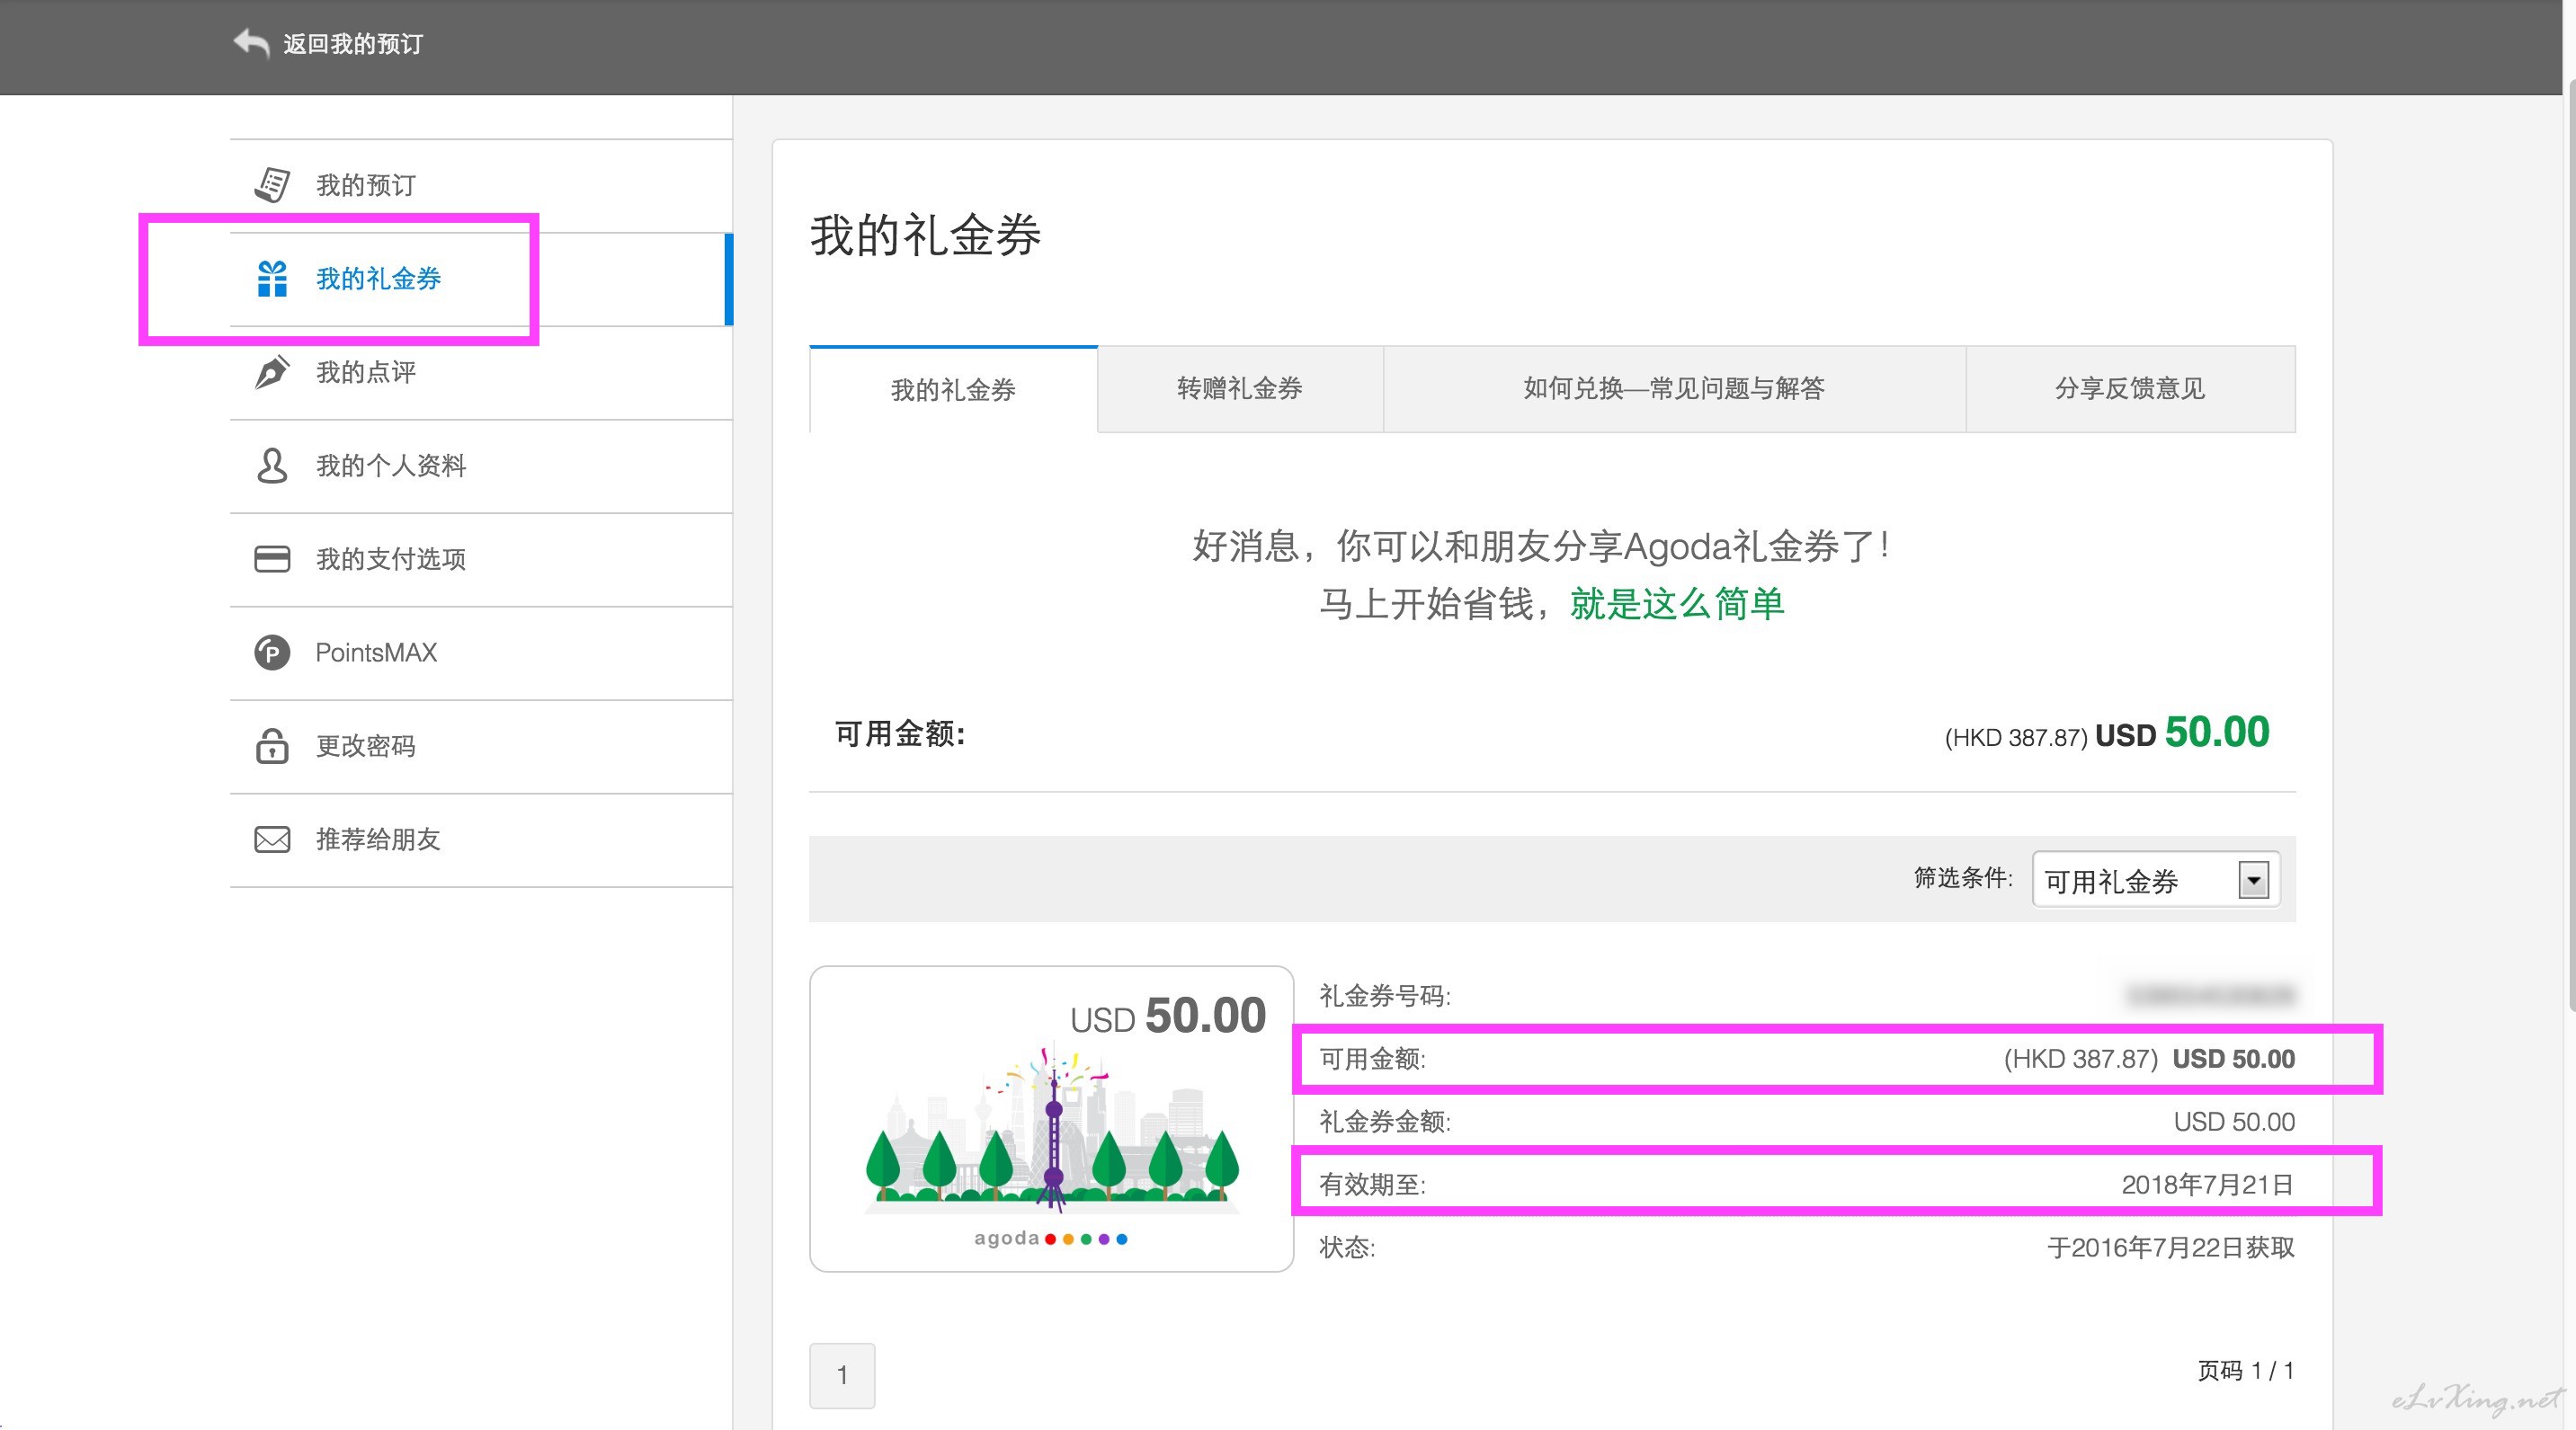This screenshot has width=2576, height=1430.
Task: Click the back arrow icon in header
Action: tap(251, 43)
